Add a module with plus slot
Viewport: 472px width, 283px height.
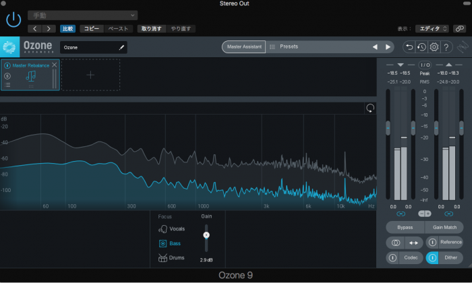(90, 75)
